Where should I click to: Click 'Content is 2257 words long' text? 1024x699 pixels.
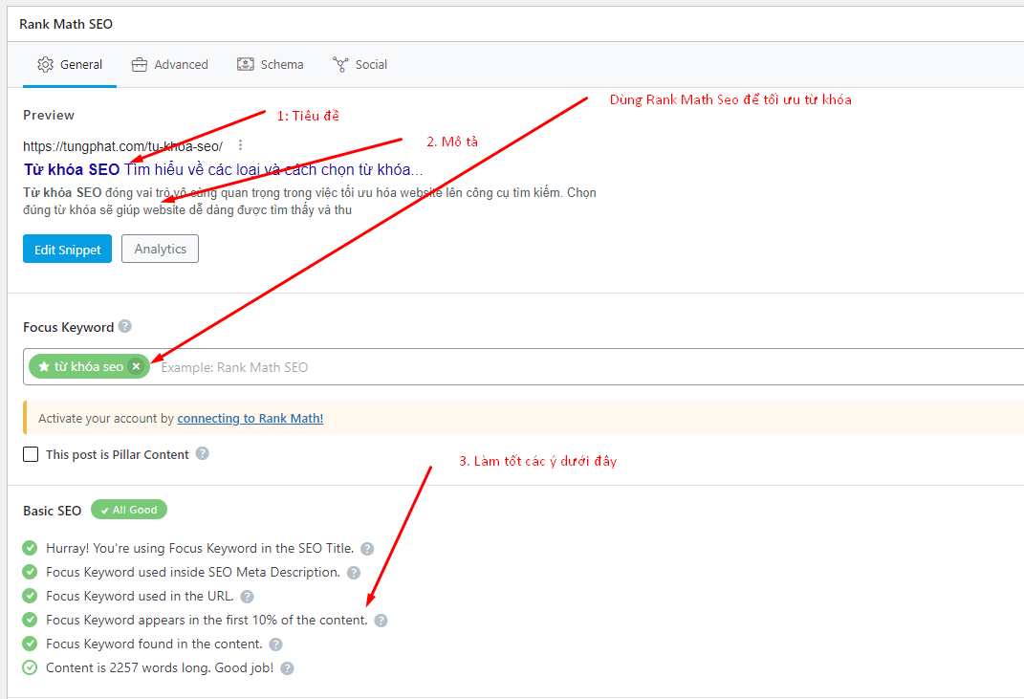tap(160, 667)
